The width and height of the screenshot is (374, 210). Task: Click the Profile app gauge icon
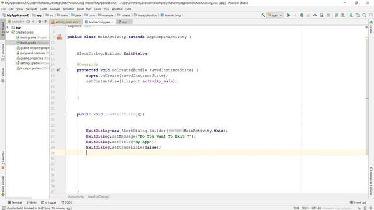[x=315, y=15]
